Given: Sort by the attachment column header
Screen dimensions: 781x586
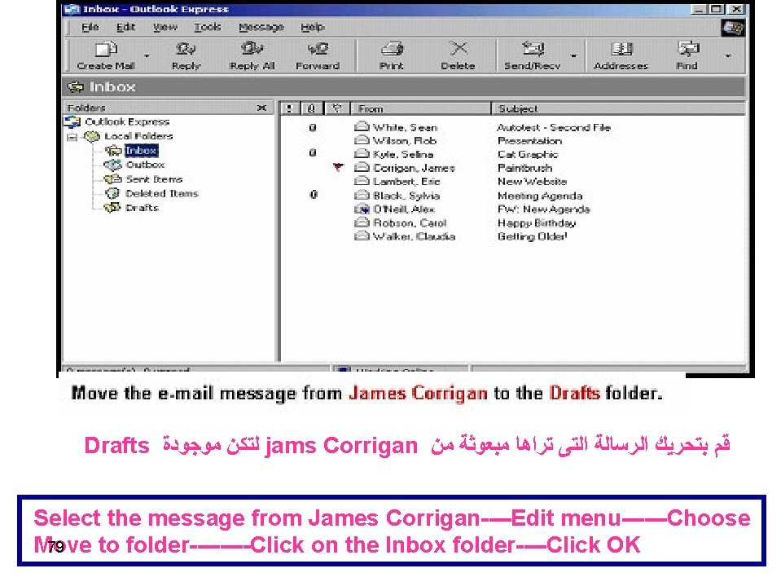Looking at the screenshot, I should 312,108.
